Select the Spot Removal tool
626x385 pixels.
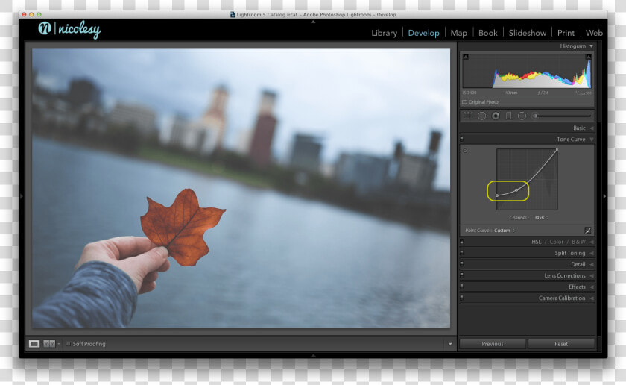(x=482, y=116)
